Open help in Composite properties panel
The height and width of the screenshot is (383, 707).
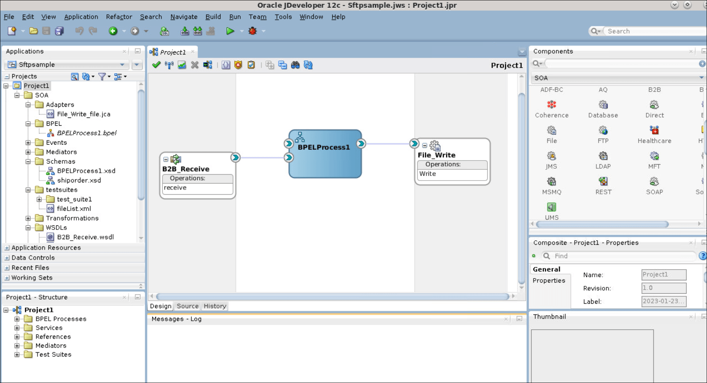pos(703,256)
